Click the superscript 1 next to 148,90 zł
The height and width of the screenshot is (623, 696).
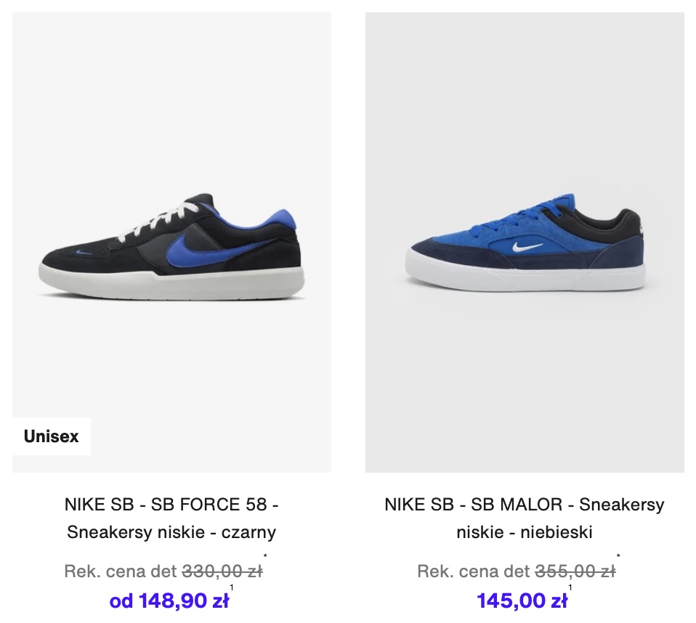pyautogui.click(x=232, y=587)
